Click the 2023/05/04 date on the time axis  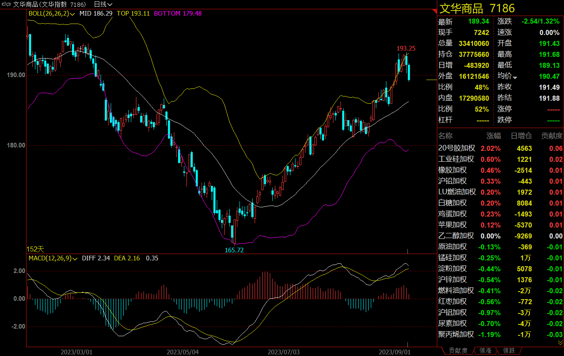click(182, 351)
